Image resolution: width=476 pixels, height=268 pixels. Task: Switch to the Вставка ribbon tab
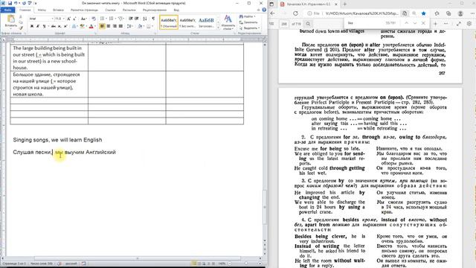point(58,10)
